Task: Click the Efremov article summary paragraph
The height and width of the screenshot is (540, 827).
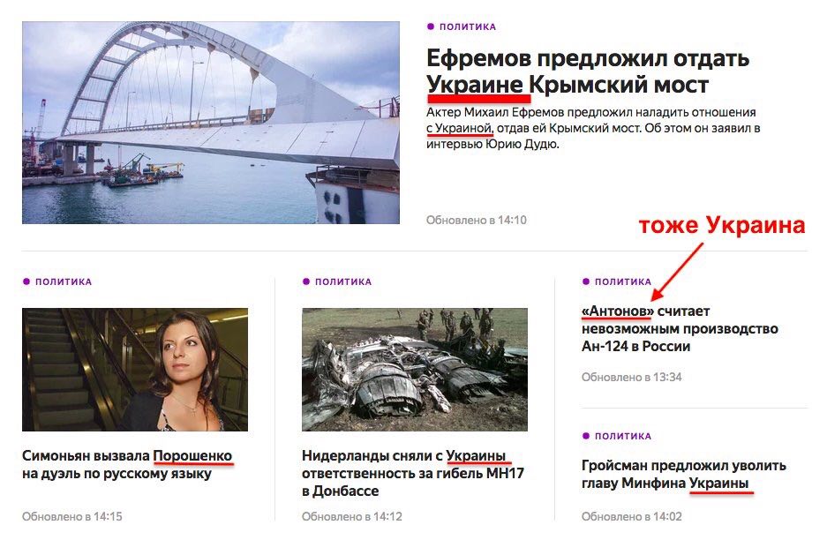Action: pos(593,128)
